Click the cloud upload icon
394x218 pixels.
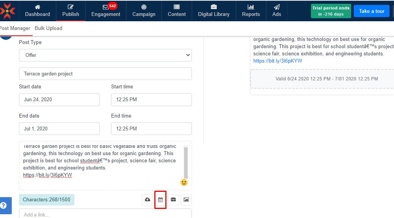(x=148, y=200)
